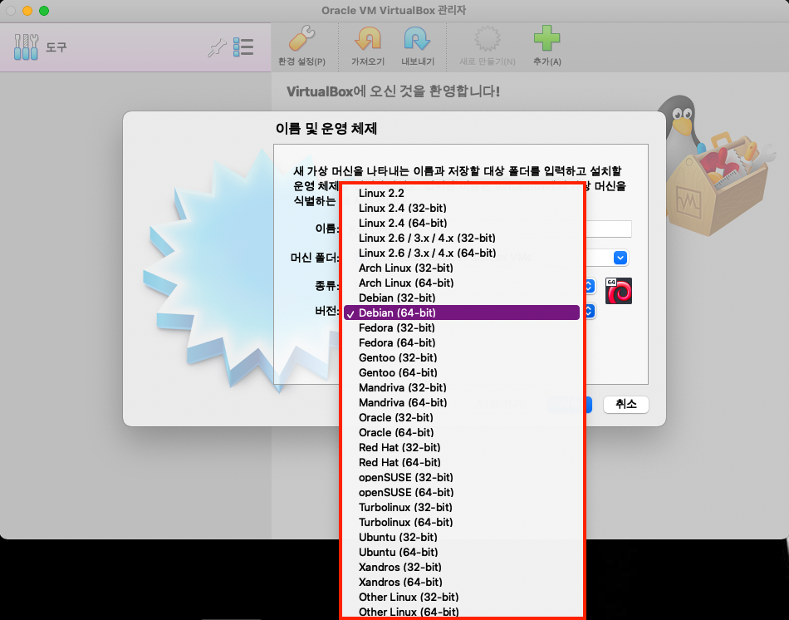Screen dimensions: 789x620
Task: Select the checked Debian (64-bit) item
Action: (x=462, y=312)
